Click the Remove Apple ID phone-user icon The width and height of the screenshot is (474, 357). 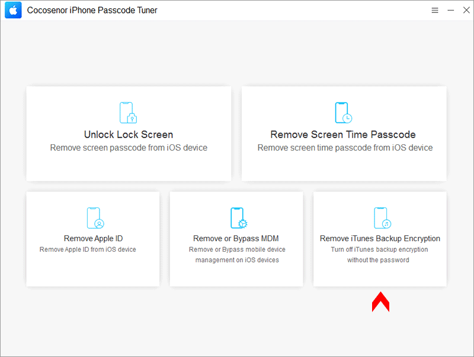click(x=95, y=218)
